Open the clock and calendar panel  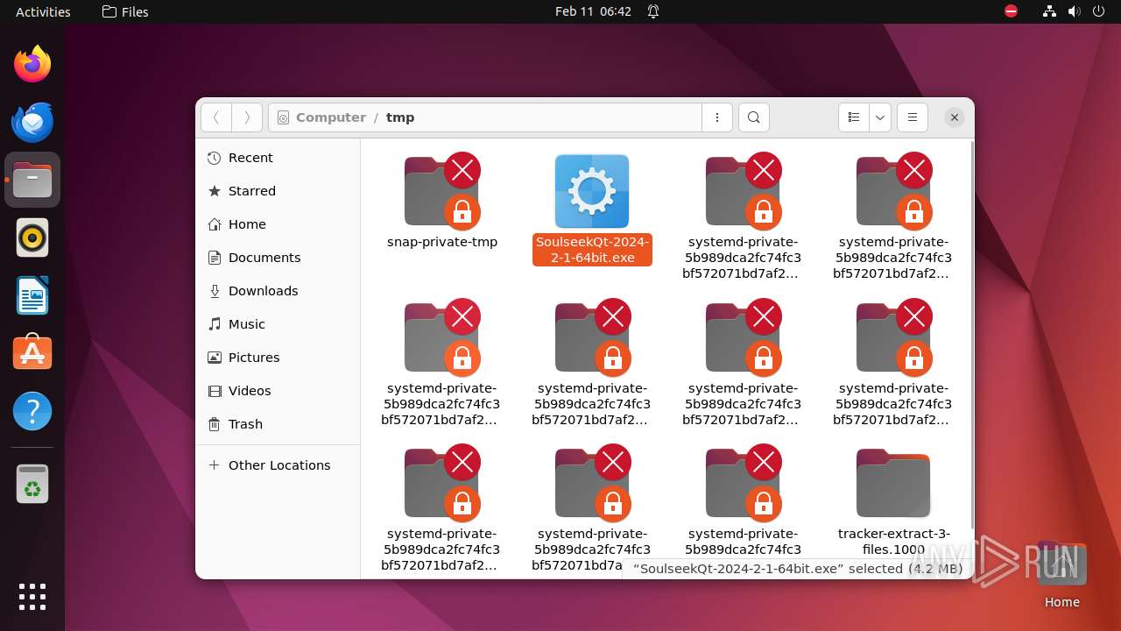pyautogui.click(x=593, y=11)
